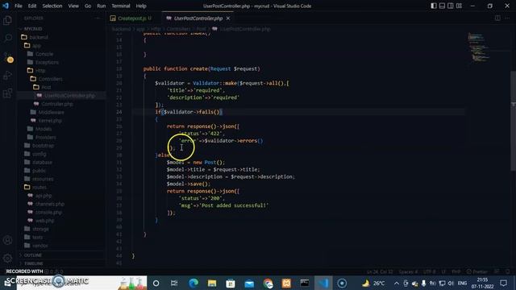Open the File menu

pyautogui.click(x=19, y=6)
